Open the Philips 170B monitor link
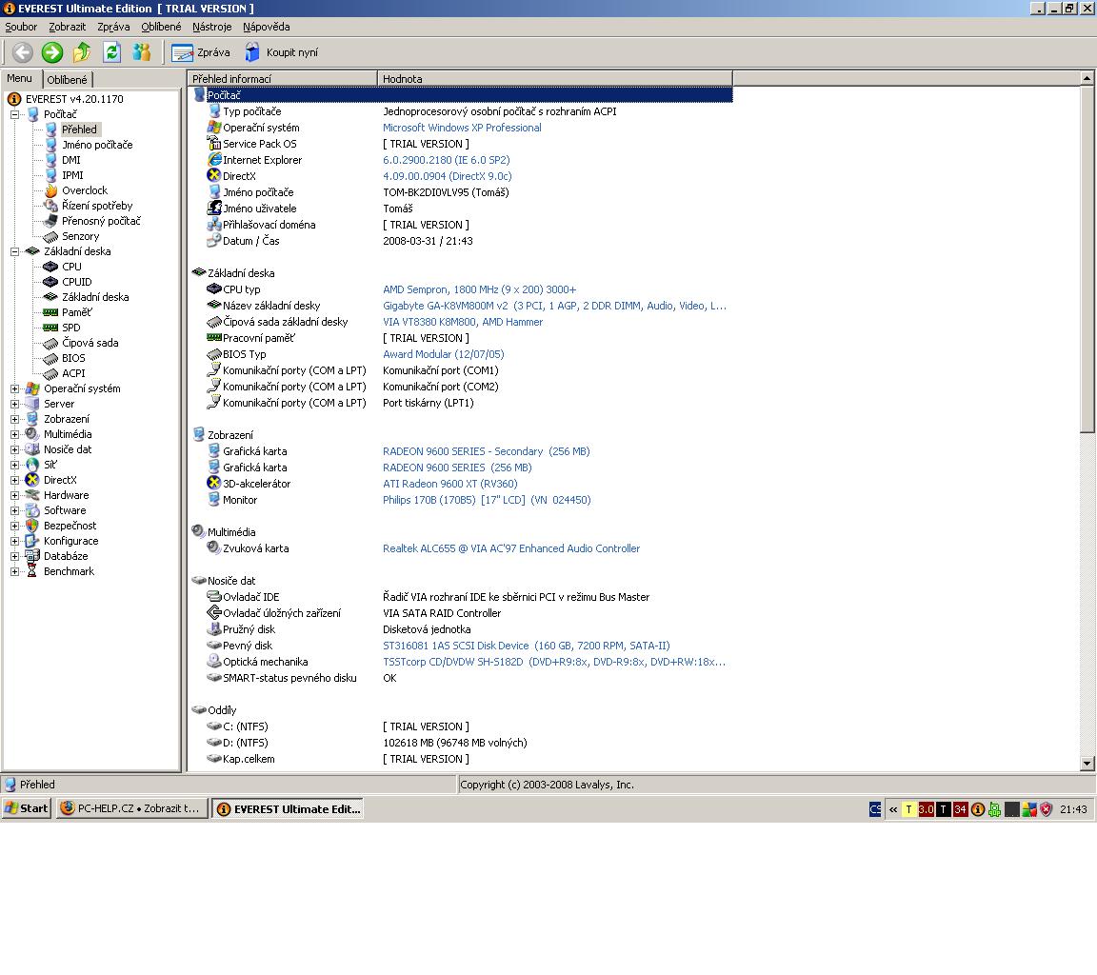The height and width of the screenshot is (975, 1097). [x=487, y=500]
